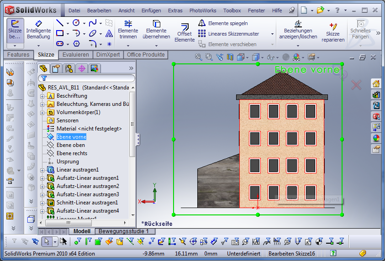
Task: Select the Elemente spiegeln mirror tool
Action: pos(223,23)
